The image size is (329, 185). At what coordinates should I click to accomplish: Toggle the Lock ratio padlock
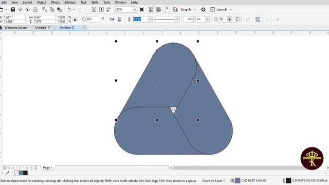pos(75,20)
